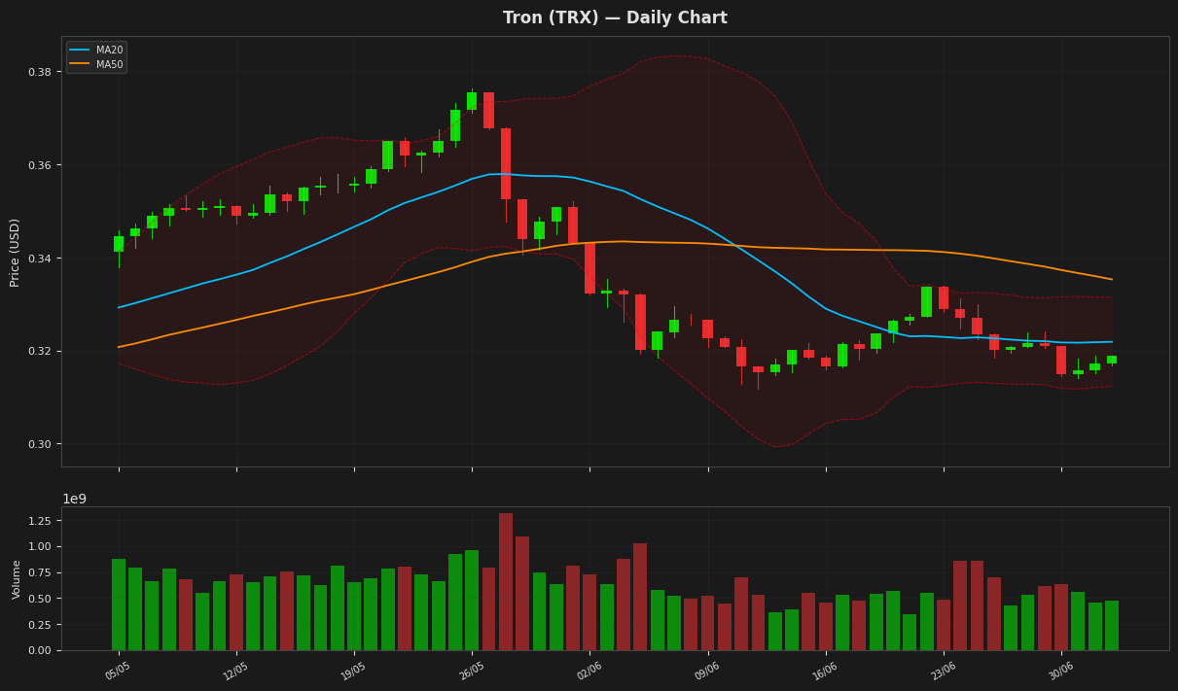1178x691 pixels.
Task: Select the MA20 legend label
Action: pyautogui.click(x=109, y=50)
